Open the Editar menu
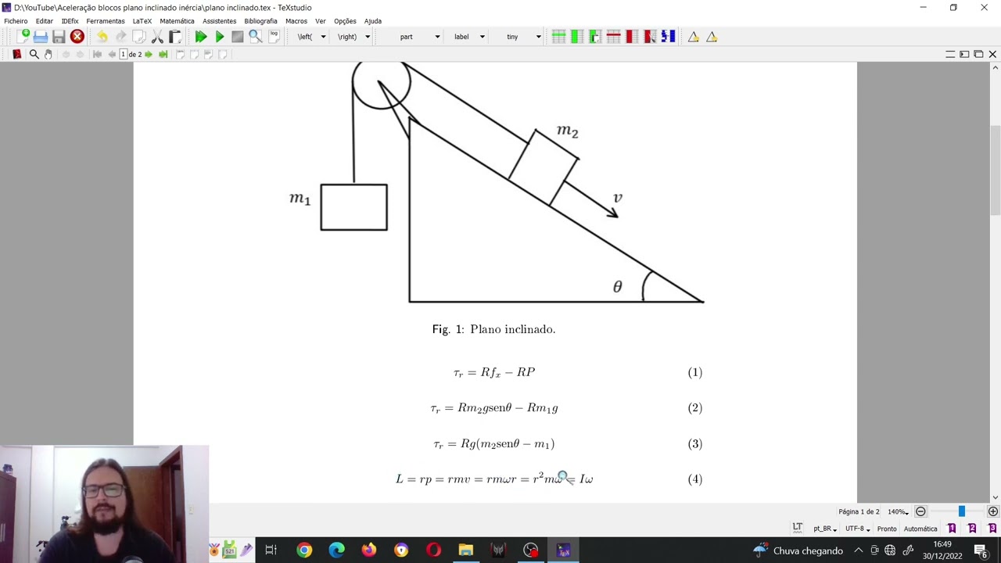Viewport: 1001px width, 563px height. (45, 21)
